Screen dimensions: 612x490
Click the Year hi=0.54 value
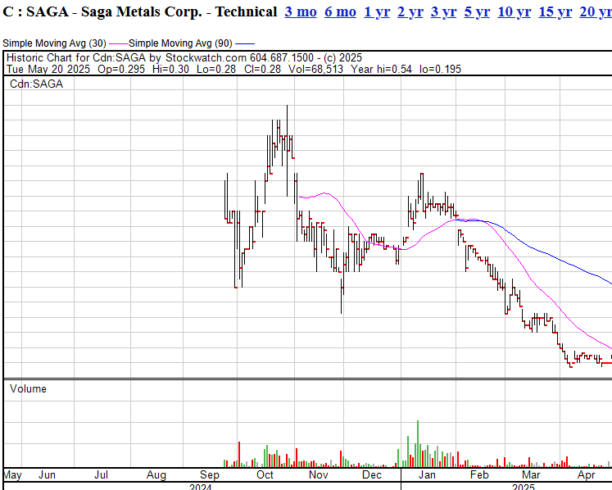(x=381, y=70)
